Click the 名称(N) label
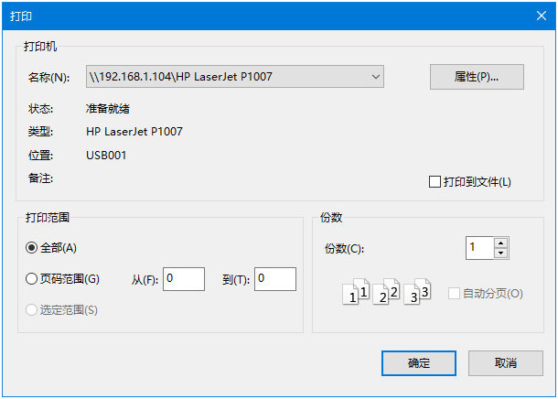This screenshot has height=399, width=558. point(48,78)
